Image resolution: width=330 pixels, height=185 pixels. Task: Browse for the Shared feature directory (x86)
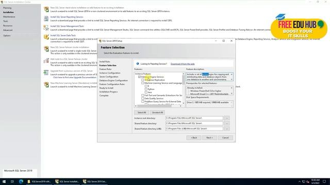(x=227, y=128)
